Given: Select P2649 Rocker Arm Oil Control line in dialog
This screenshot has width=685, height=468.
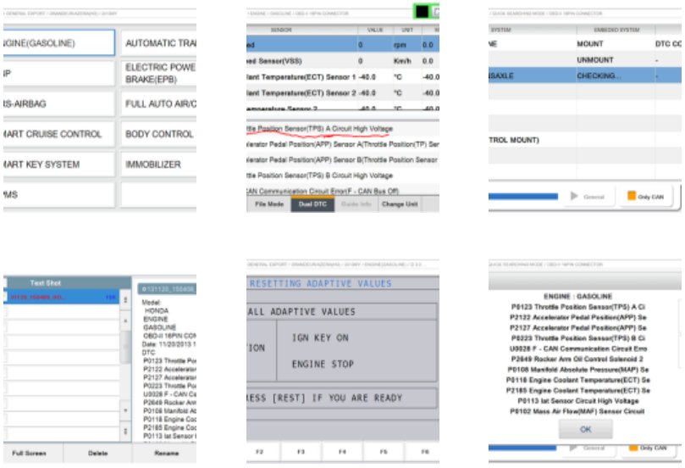Looking at the screenshot, I should [579, 359].
